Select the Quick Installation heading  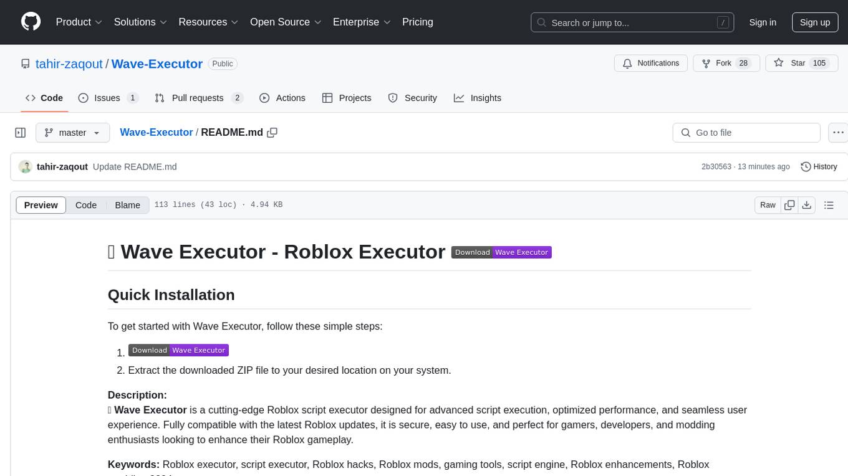pos(171,295)
